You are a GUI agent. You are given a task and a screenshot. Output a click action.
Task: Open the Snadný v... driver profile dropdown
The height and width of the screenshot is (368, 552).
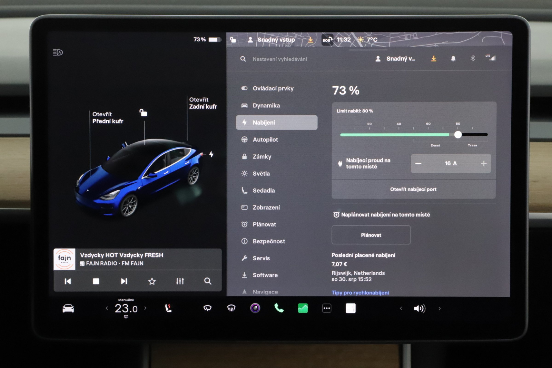click(395, 59)
